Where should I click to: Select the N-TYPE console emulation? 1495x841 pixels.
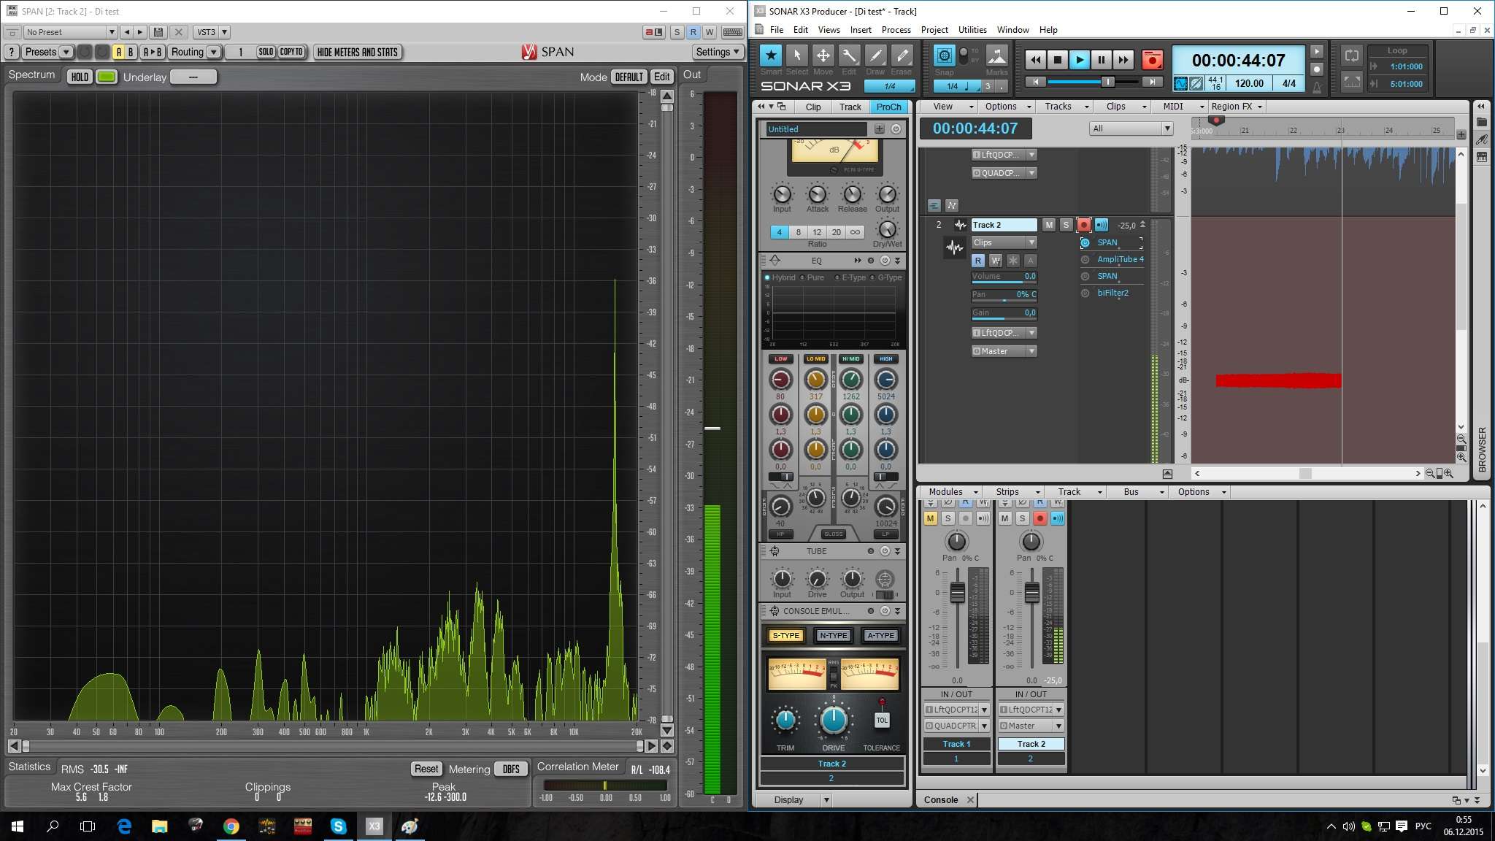click(833, 635)
